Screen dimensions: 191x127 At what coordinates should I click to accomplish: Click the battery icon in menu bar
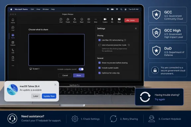(112, 9)
